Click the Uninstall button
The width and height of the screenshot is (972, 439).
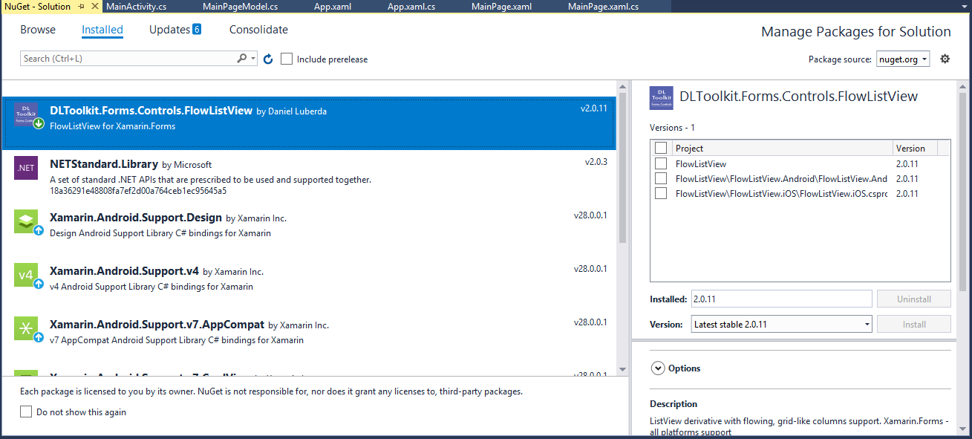(x=913, y=299)
